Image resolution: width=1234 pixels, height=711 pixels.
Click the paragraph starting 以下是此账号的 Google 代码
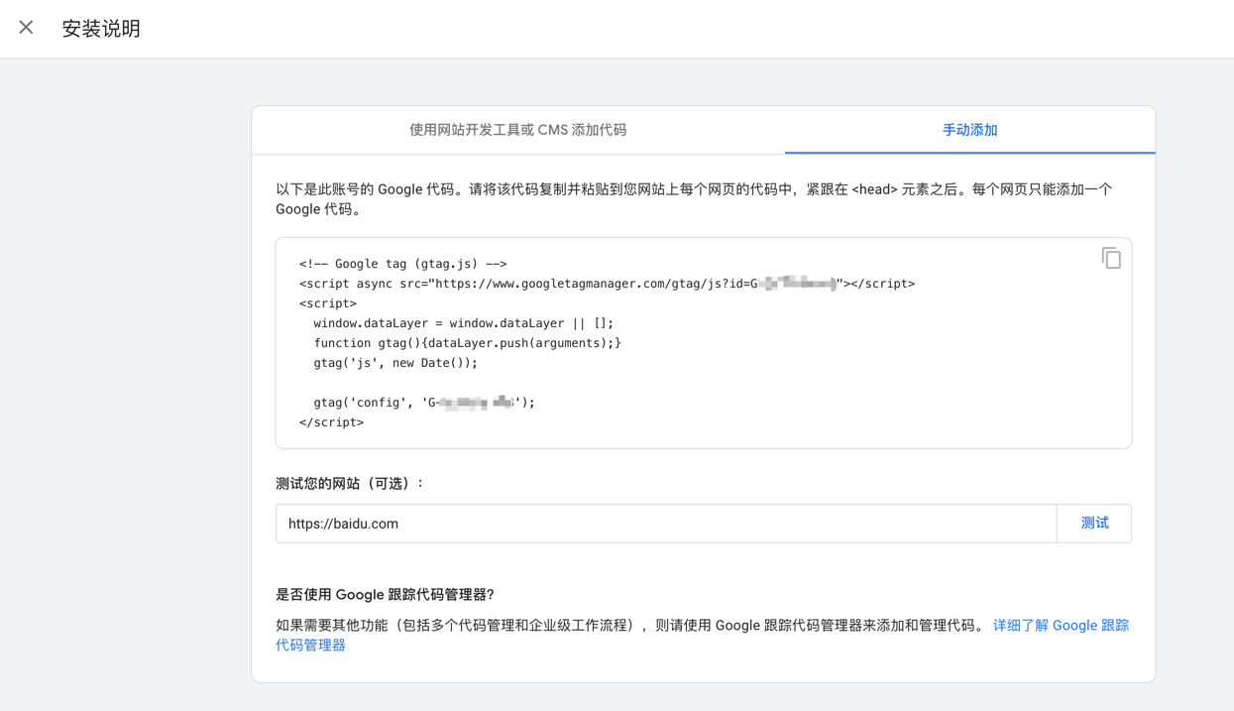694,199
